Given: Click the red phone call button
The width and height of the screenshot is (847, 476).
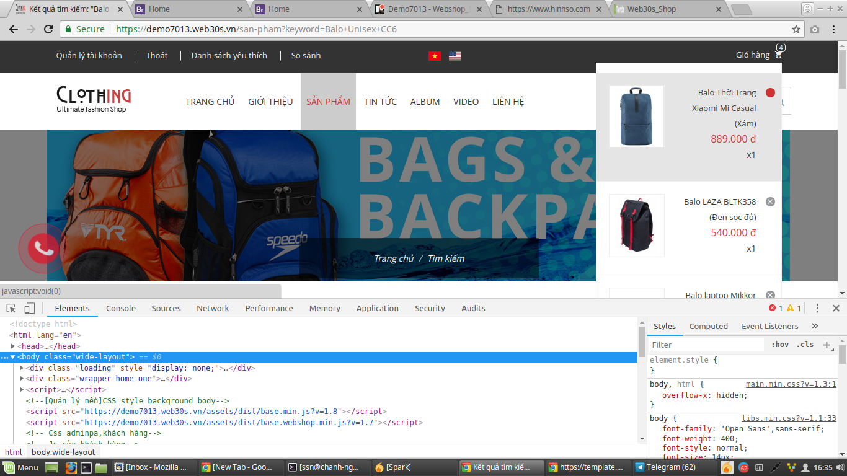Looking at the screenshot, I should point(43,248).
